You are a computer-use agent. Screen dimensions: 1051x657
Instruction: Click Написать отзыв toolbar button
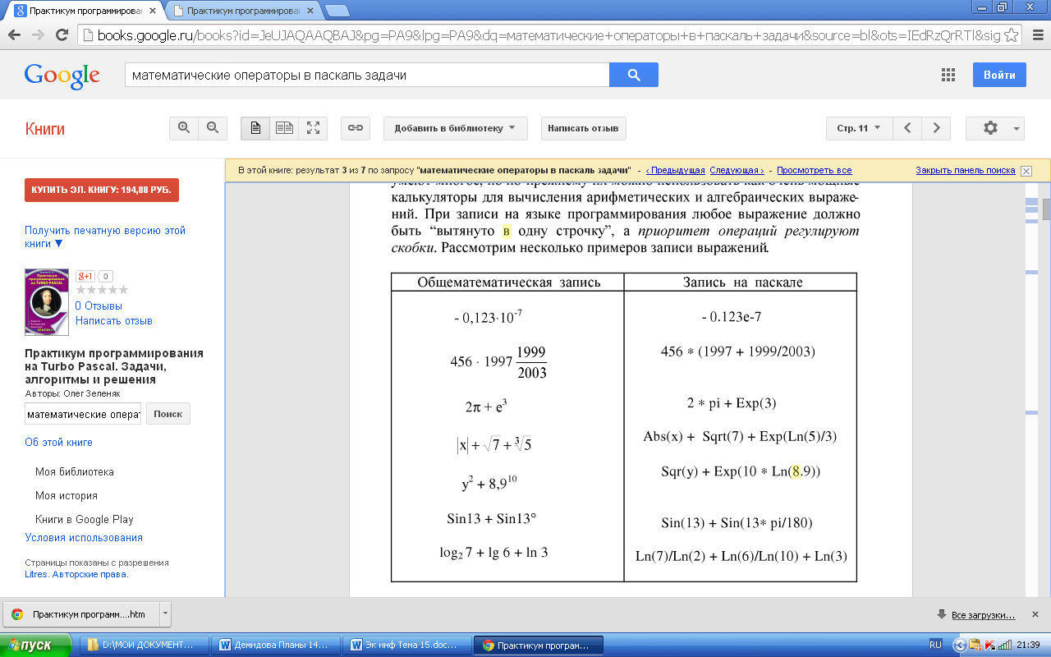click(583, 128)
